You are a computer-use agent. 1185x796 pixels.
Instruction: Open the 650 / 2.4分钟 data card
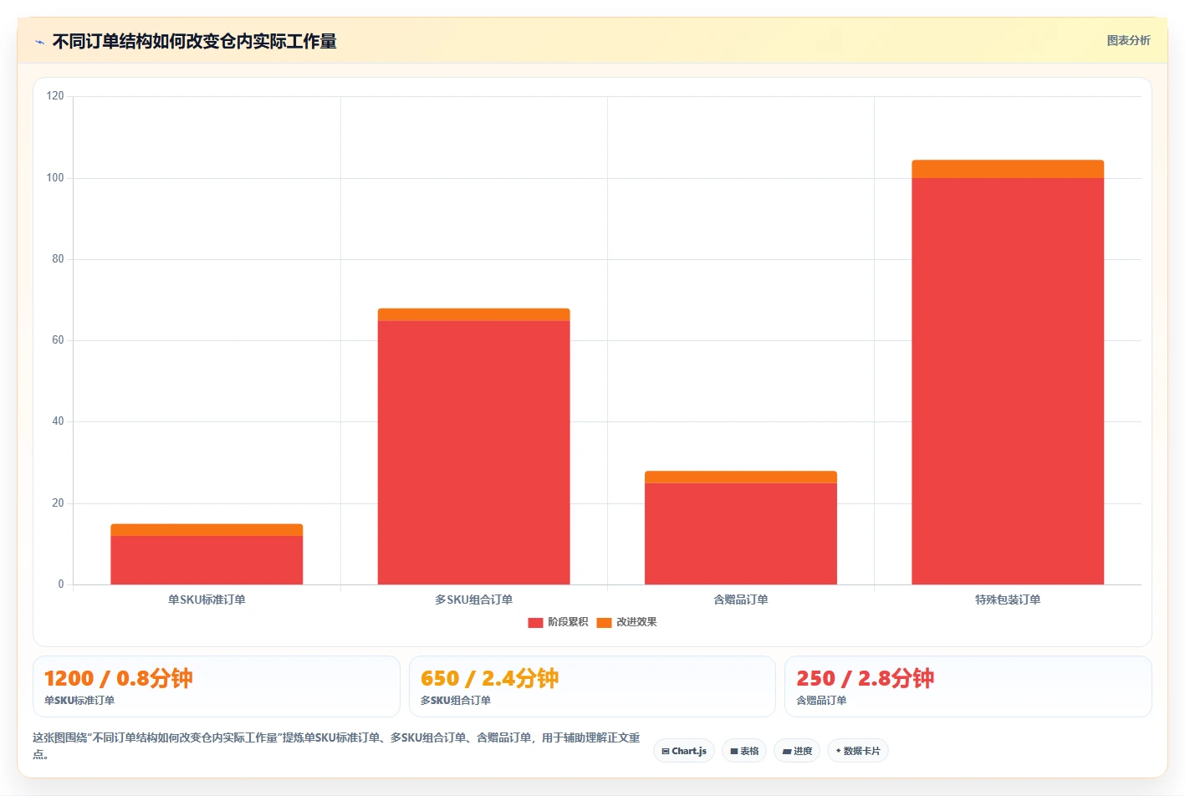click(592, 686)
